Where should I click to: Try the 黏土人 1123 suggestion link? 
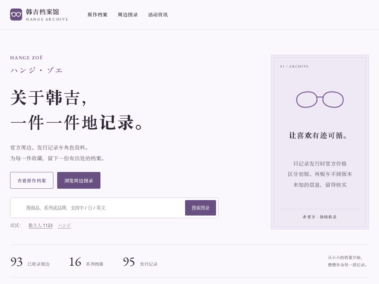[40, 225]
